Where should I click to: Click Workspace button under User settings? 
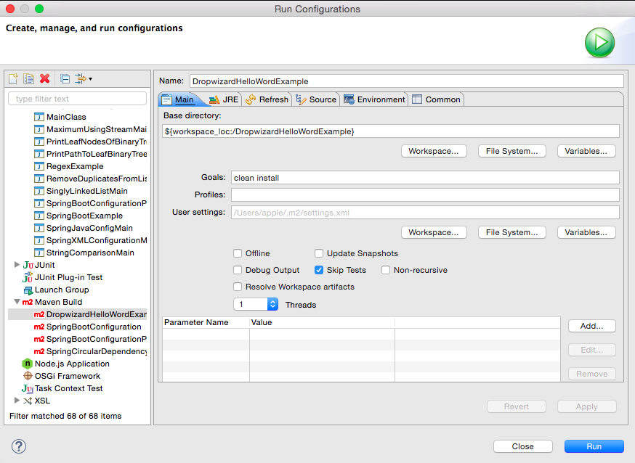434,232
